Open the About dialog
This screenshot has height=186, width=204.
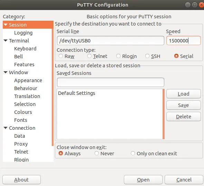[x=21, y=180]
